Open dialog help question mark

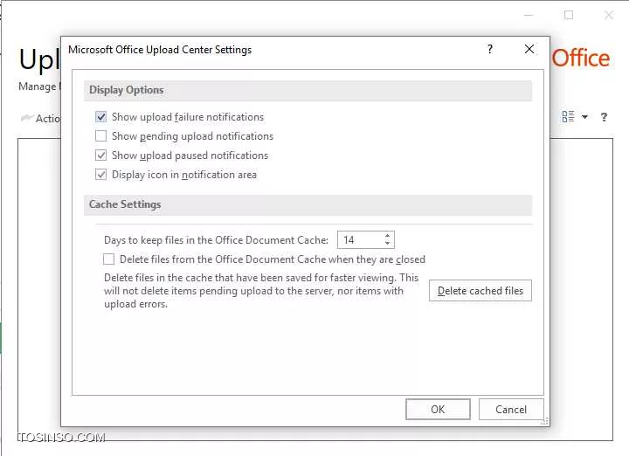(490, 49)
